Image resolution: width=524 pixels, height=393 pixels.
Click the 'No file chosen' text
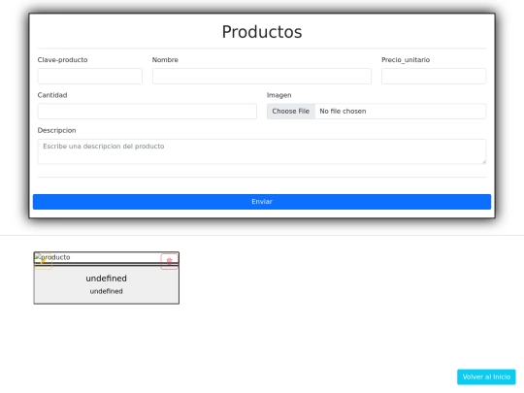click(343, 112)
